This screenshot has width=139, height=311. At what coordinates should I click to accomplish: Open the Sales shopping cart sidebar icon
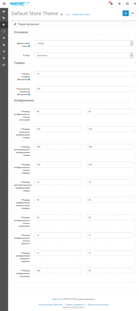(4, 38)
